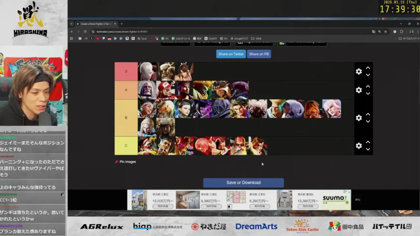
Task: Open the browser extensions puzzle icon
Action: coord(401,32)
